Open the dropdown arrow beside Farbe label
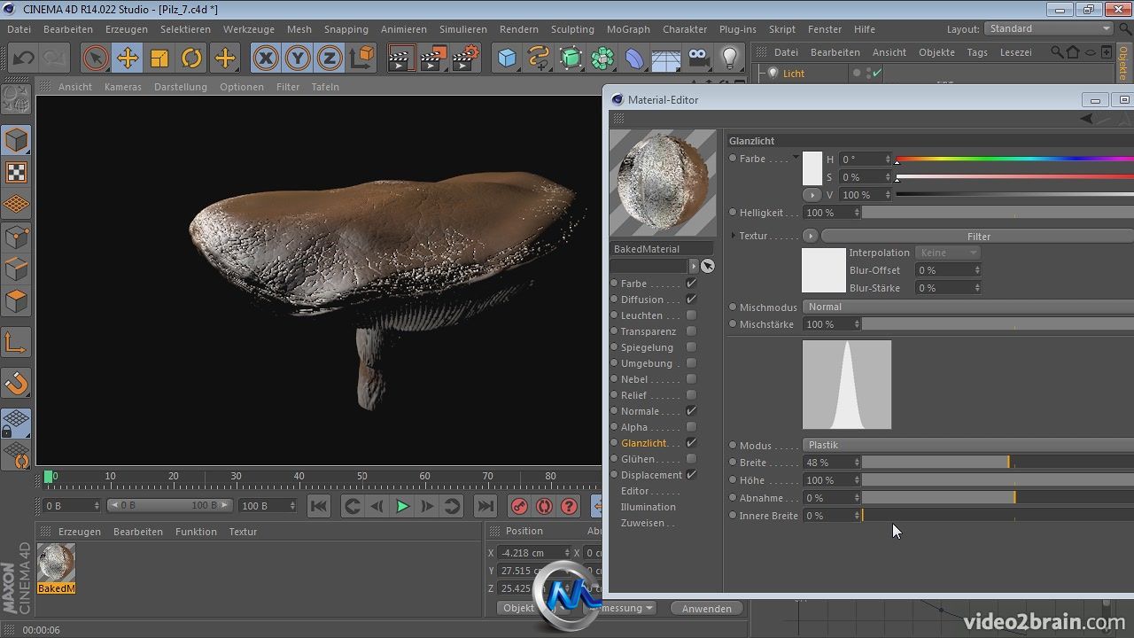Viewport: 1134px width, 638px height. pos(796,158)
